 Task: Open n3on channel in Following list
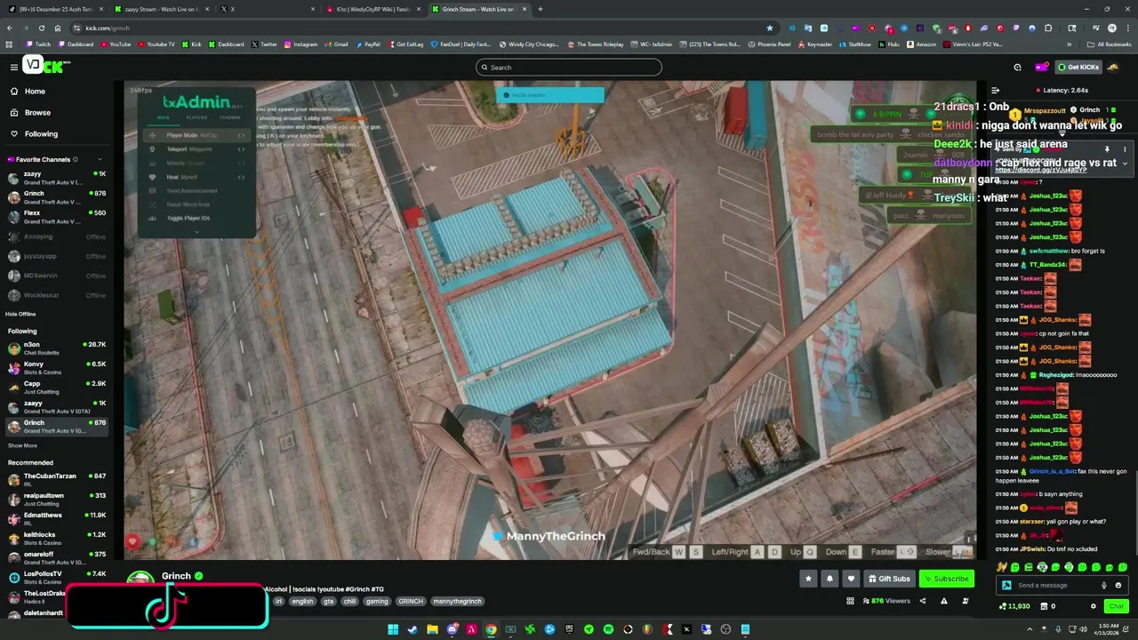(58, 348)
